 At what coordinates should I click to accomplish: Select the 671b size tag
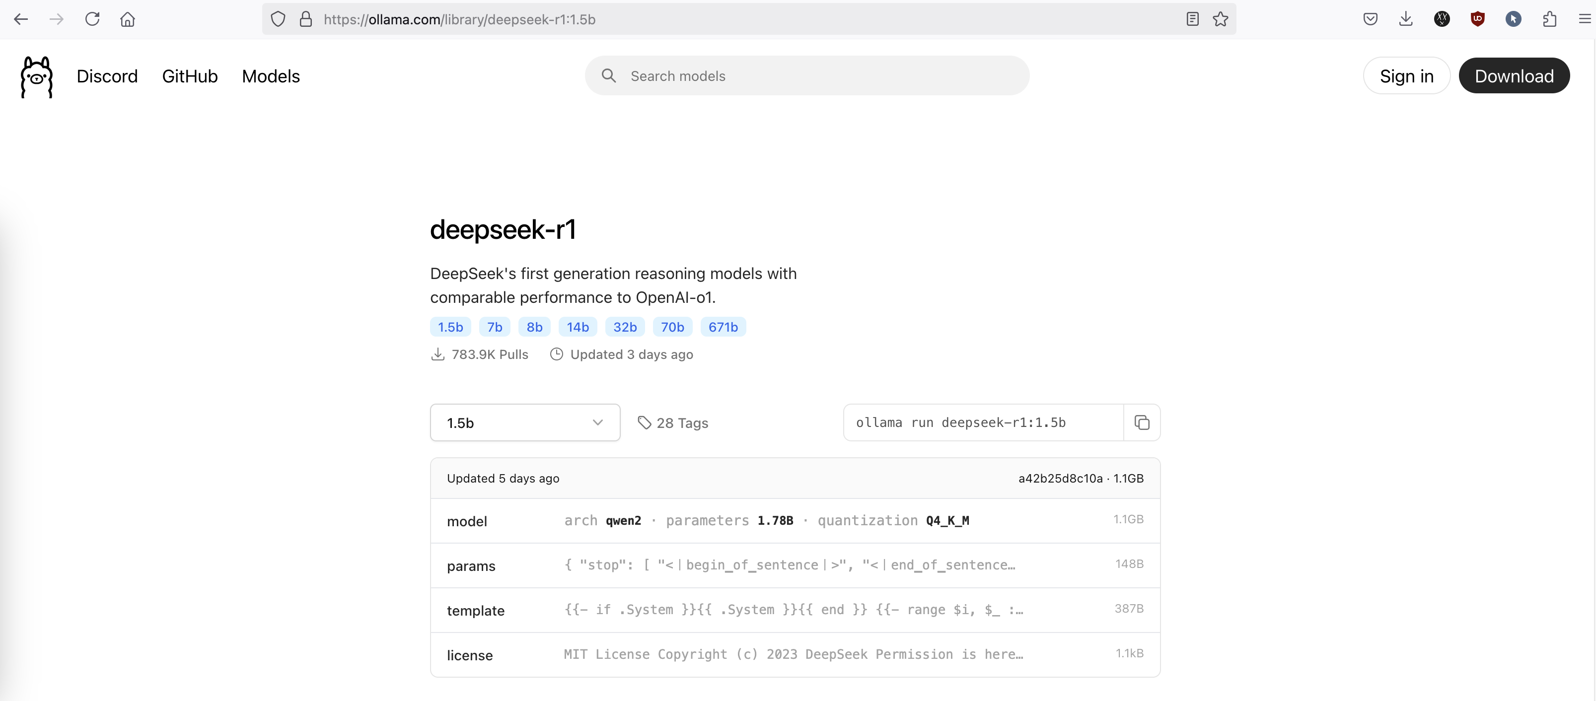(723, 327)
